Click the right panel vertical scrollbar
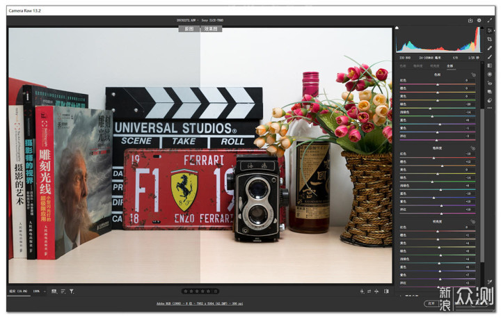501x318 pixels. 482,185
